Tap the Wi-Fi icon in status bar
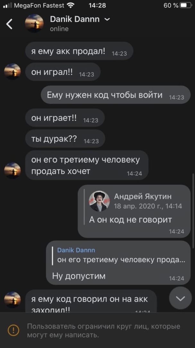 [x=71, y=5]
